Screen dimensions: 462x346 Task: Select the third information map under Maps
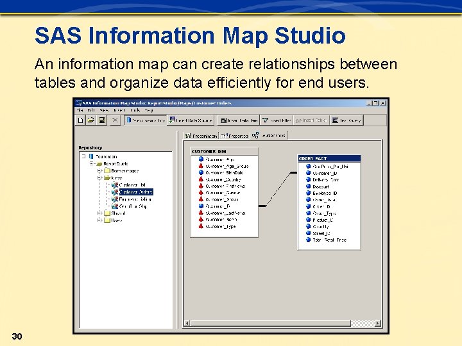[132, 199]
